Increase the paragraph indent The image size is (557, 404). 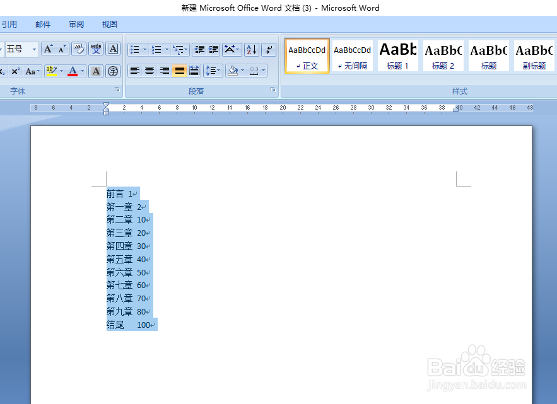click(x=213, y=49)
